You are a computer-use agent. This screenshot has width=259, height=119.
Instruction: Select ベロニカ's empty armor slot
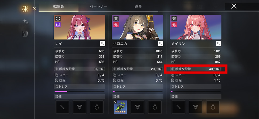[138, 107]
